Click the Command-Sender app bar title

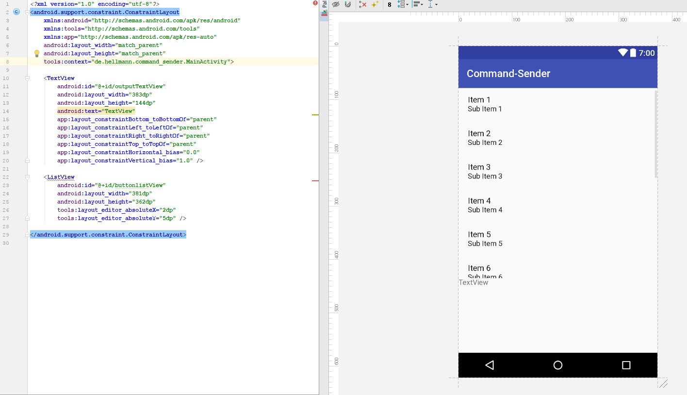(508, 74)
